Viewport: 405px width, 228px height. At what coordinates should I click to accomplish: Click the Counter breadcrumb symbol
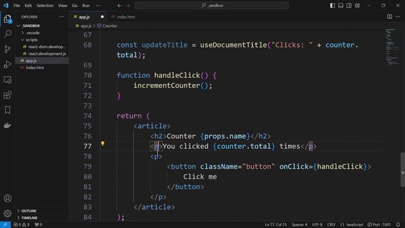coord(107,26)
